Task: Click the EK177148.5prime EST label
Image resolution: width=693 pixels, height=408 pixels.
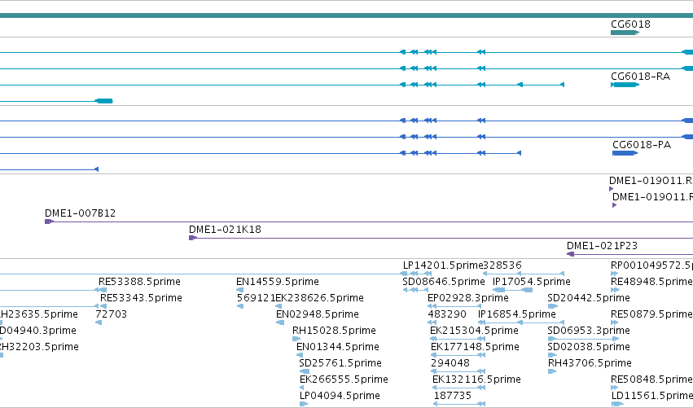Action: coord(475,347)
